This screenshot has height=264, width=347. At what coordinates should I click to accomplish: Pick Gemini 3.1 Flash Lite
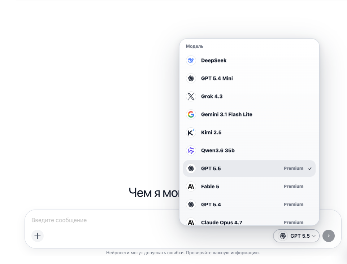(249, 114)
